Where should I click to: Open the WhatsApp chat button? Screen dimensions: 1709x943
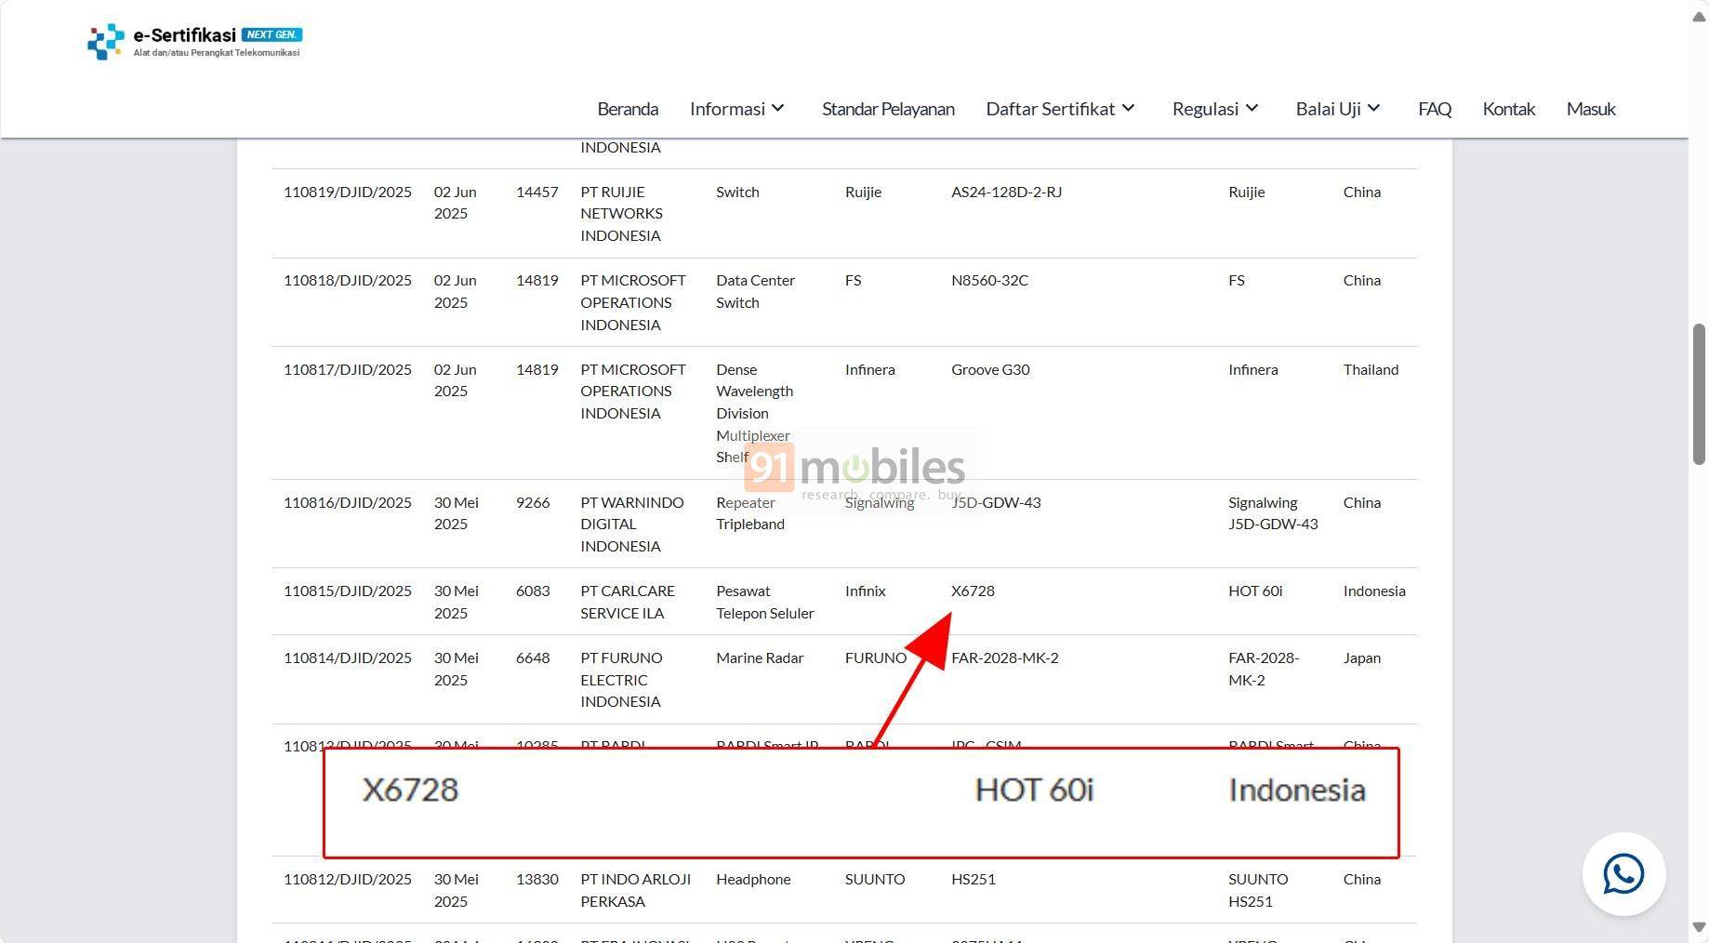point(1623,874)
